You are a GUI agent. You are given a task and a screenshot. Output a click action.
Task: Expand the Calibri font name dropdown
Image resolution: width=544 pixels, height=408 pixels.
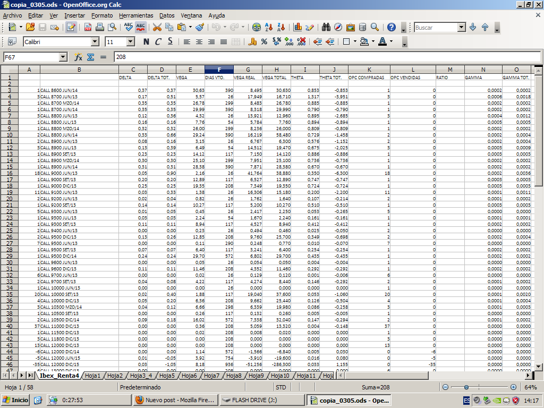click(x=95, y=41)
